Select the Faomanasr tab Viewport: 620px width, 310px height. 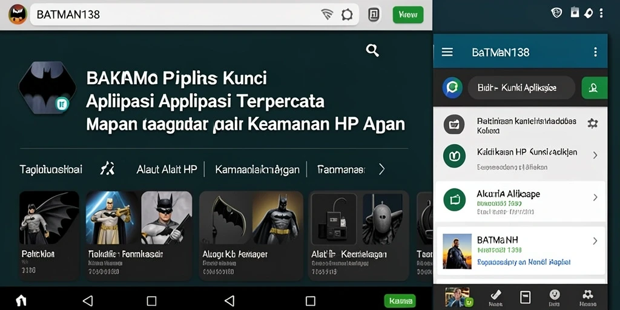tap(340, 170)
